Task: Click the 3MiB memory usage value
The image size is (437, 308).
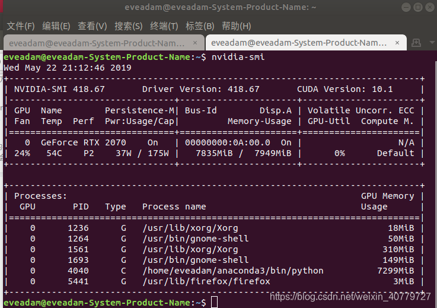Action: (x=404, y=281)
